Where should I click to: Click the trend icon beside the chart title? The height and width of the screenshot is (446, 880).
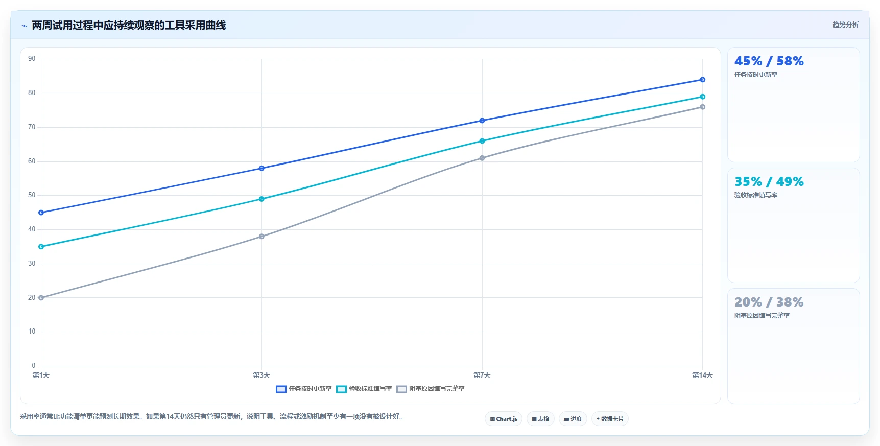pos(24,26)
